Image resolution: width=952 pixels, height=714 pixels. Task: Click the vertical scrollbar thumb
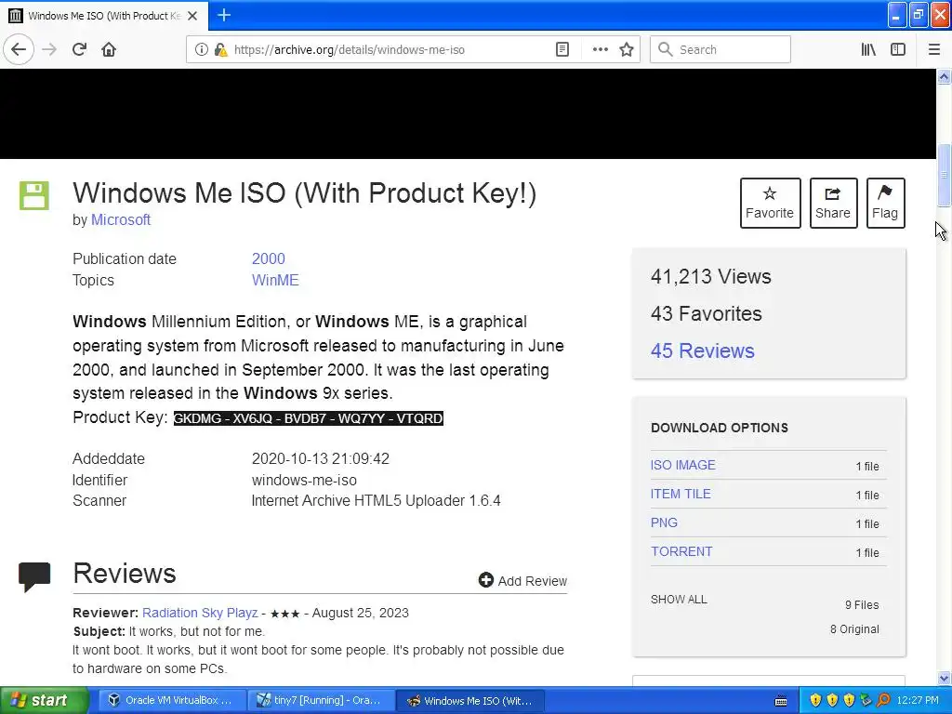point(944,175)
